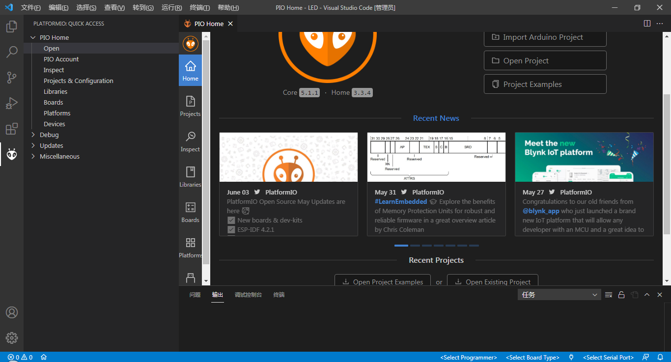Toggle the output scroll lock icon

(621, 295)
